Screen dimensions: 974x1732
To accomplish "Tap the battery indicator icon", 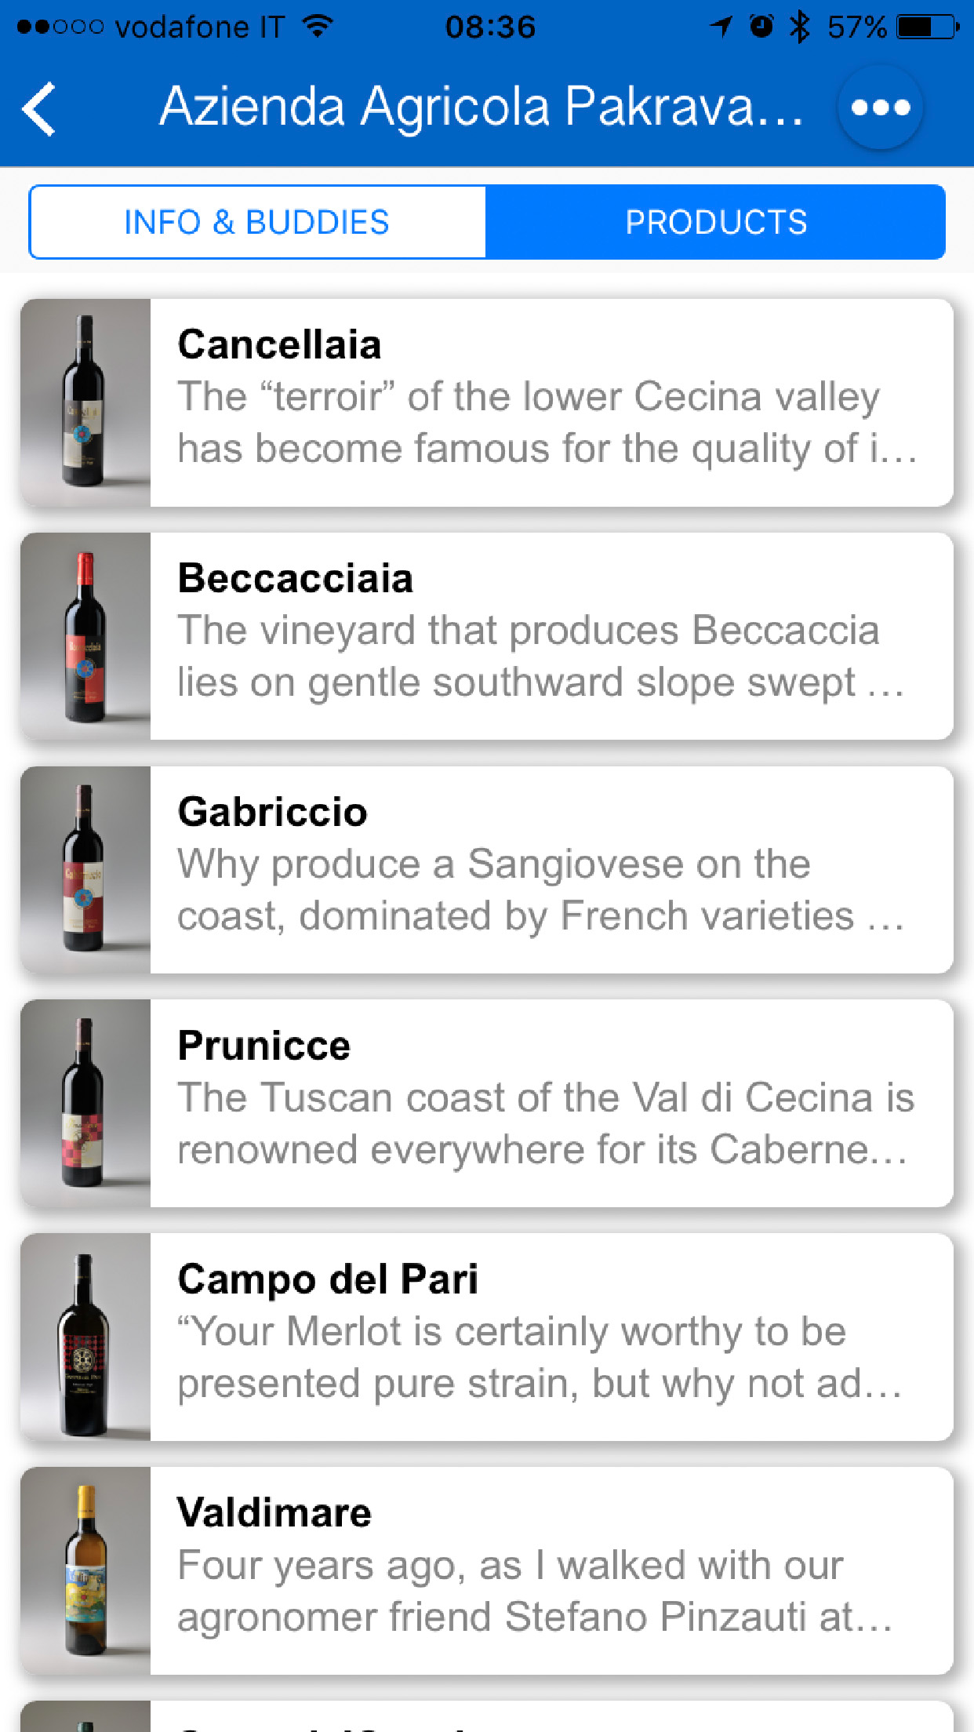I will (927, 27).
